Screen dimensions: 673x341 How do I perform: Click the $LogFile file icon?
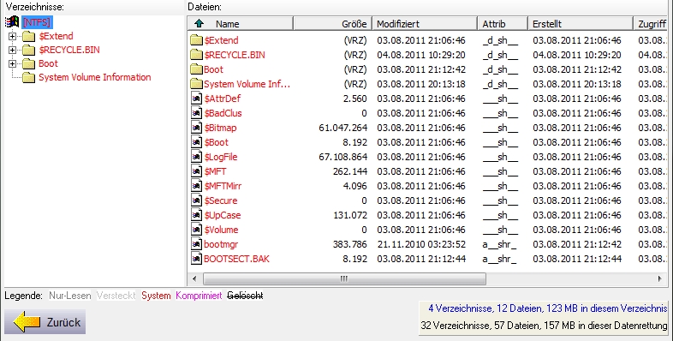[x=196, y=157]
